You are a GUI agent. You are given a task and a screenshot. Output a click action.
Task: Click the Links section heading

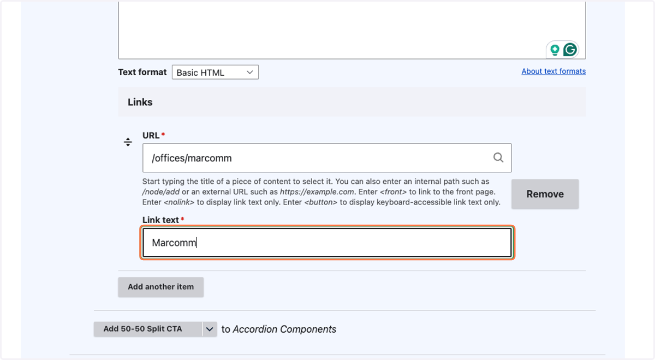(x=140, y=102)
